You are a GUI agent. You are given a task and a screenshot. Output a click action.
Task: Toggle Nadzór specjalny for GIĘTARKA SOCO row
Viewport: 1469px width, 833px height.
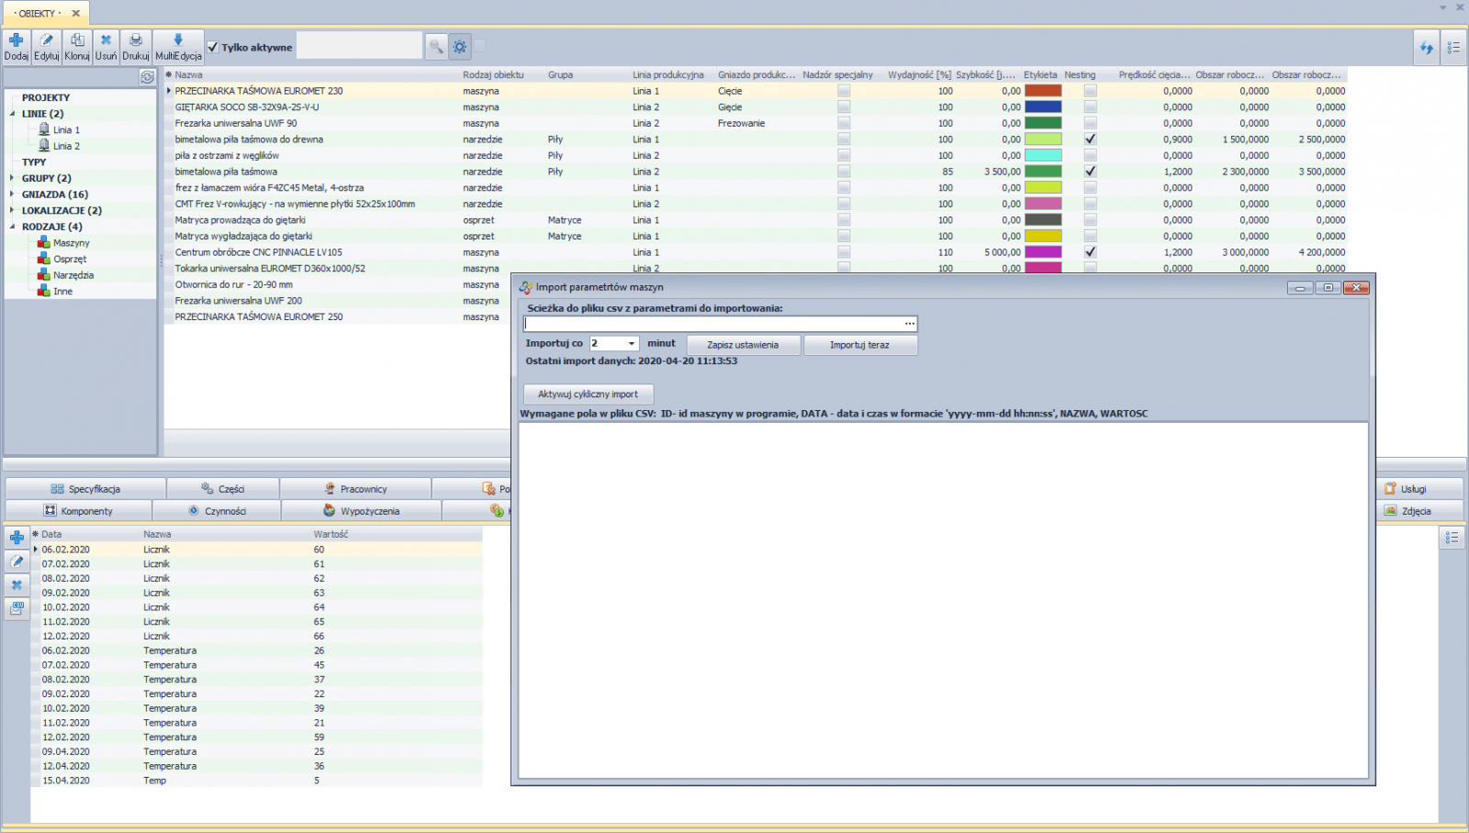844,107
